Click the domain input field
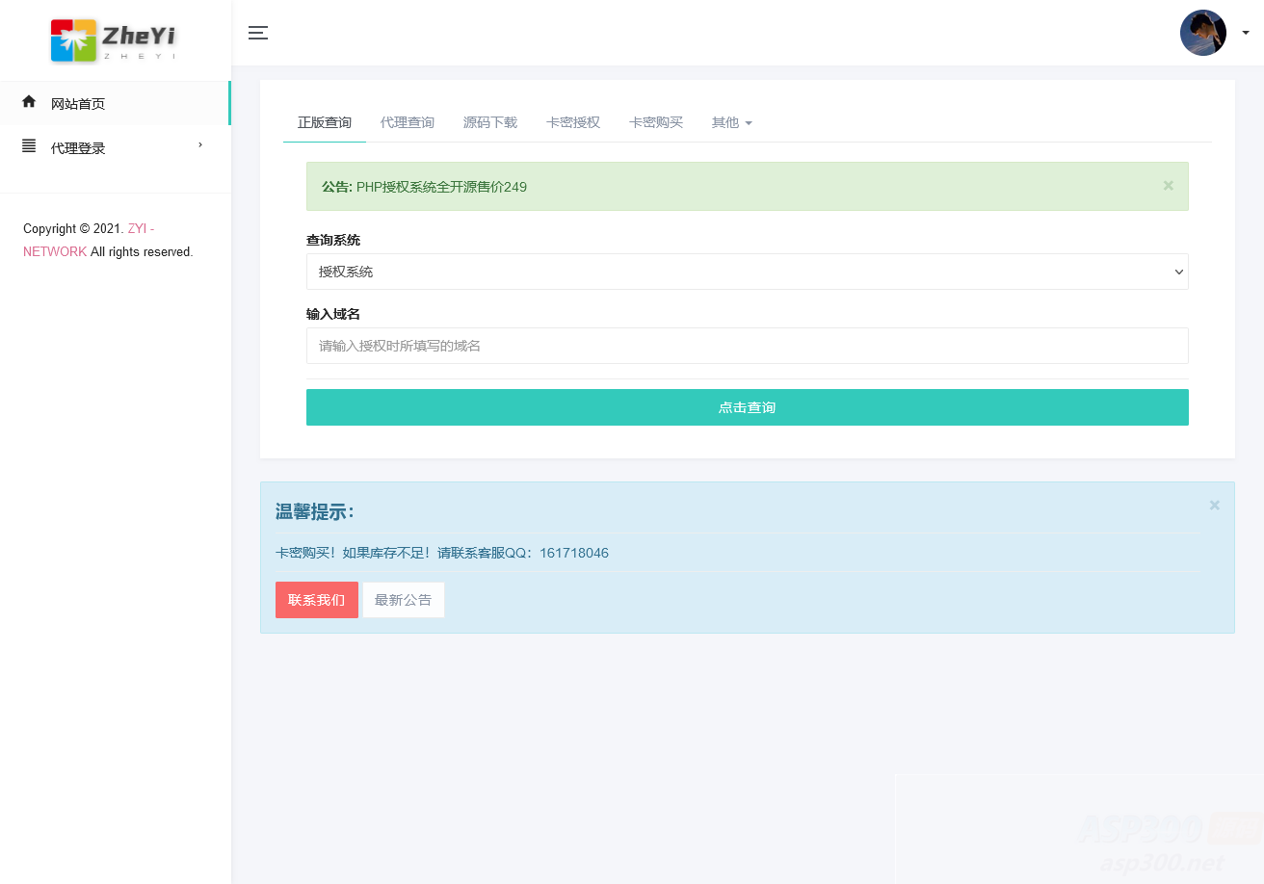 [747, 345]
